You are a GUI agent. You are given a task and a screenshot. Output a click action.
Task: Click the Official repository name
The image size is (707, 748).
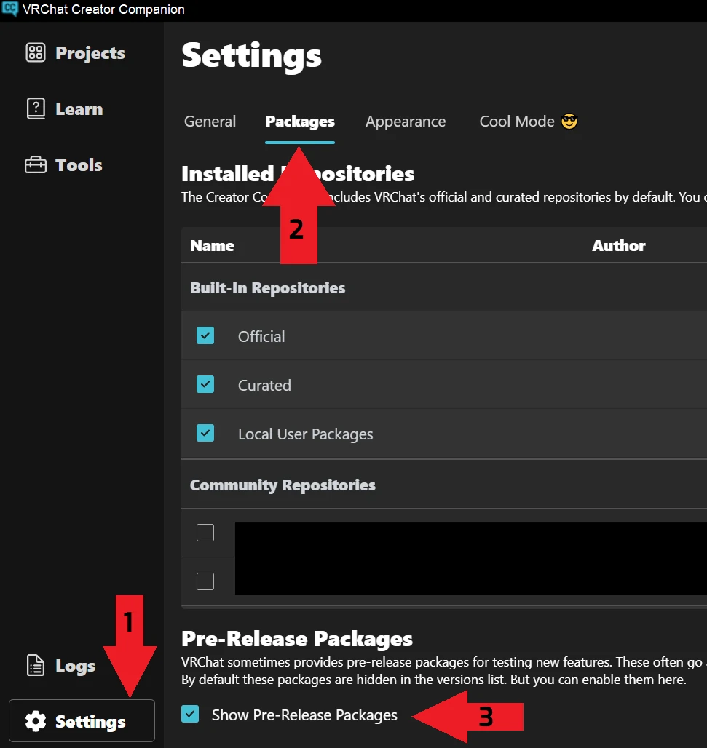(261, 337)
